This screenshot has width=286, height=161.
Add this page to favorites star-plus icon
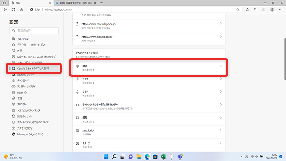coord(238,10)
